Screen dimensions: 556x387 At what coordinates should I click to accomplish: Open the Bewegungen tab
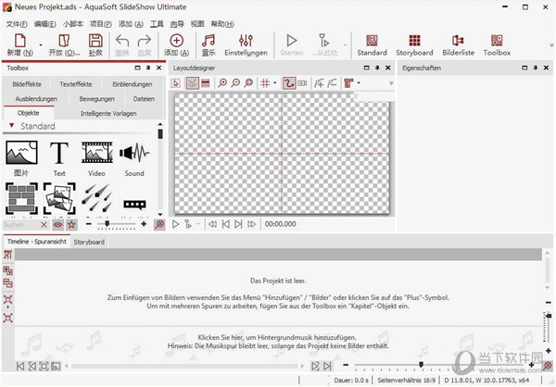pyautogui.click(x=96, y=99)
